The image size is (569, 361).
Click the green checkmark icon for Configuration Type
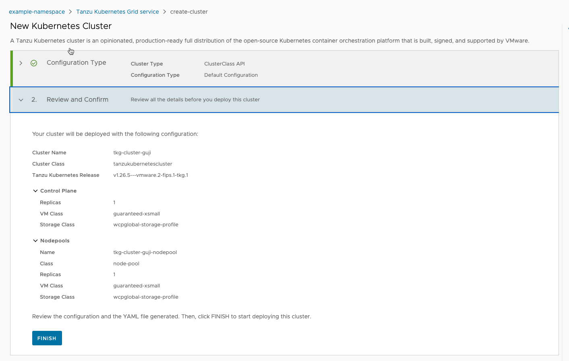point(34,63)
